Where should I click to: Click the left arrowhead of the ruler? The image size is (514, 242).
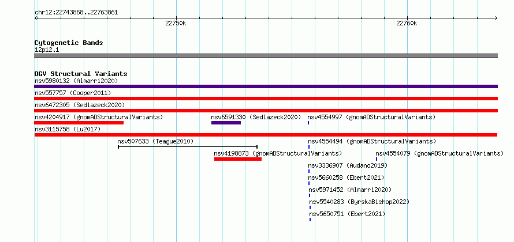[x=36, y=18]
